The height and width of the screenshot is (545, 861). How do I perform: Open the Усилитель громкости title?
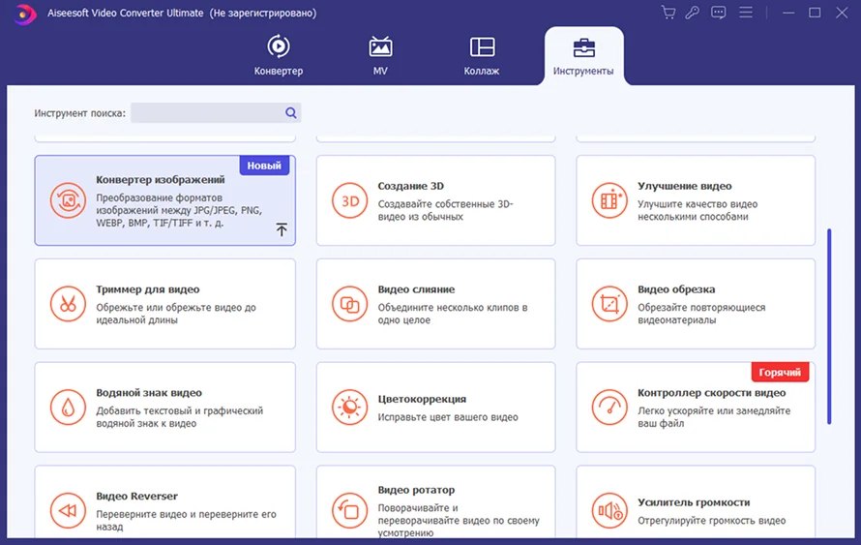[x=694, y=502]
